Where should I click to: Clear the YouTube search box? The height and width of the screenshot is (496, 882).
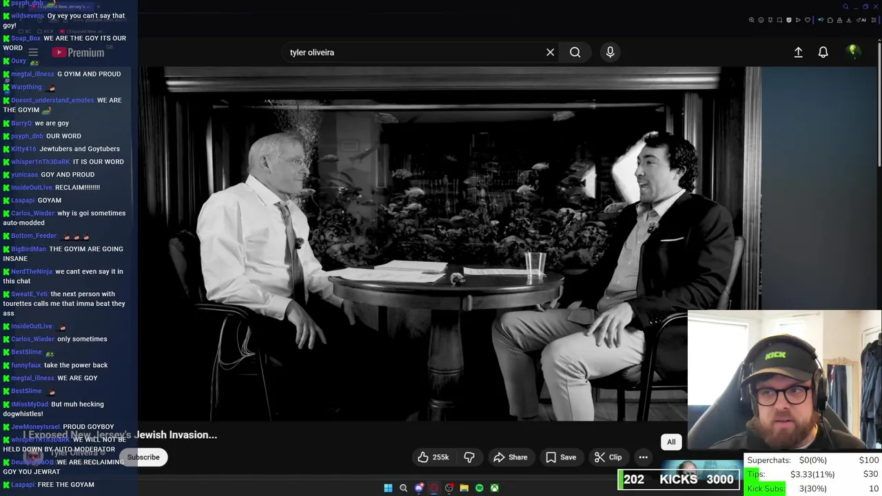[x=550, y=52]
